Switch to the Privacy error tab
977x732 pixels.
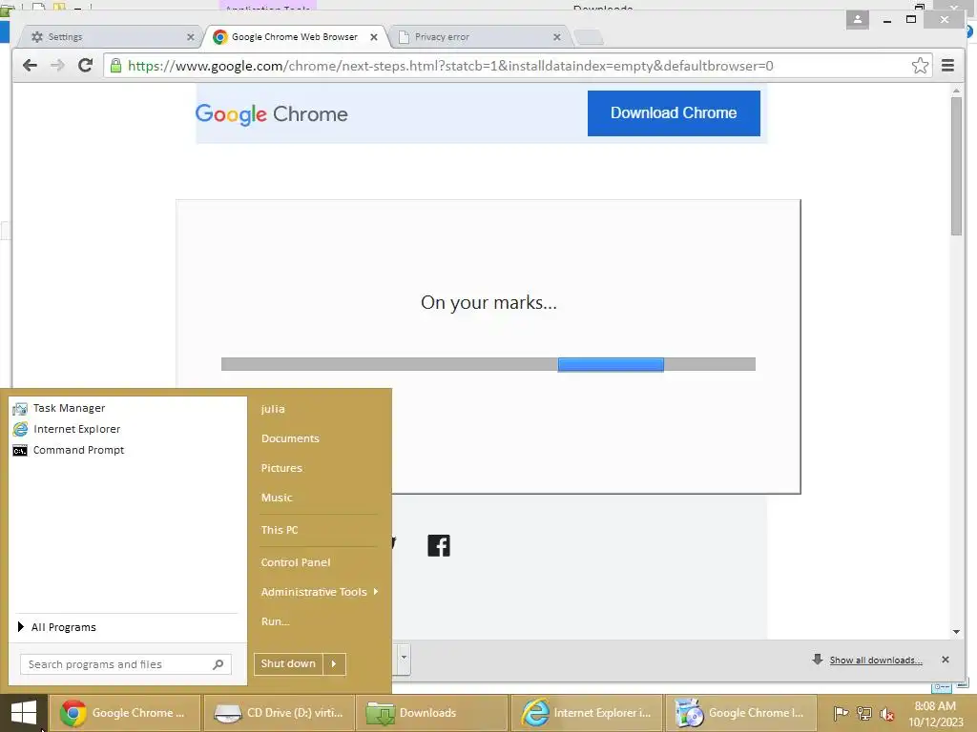pos(480,37)
